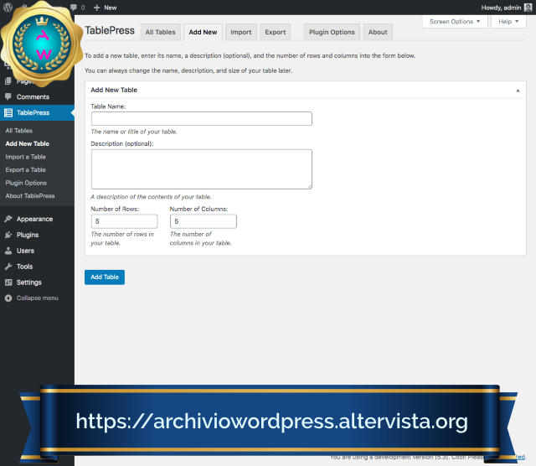Open the TablePress sidebar menu
Image resolution: width=536 pixels, height=466 pixels.
[37, 112]
